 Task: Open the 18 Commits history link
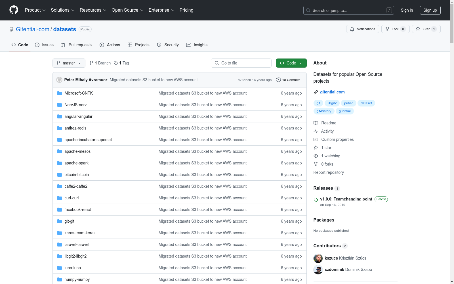(x=288, y=80)
